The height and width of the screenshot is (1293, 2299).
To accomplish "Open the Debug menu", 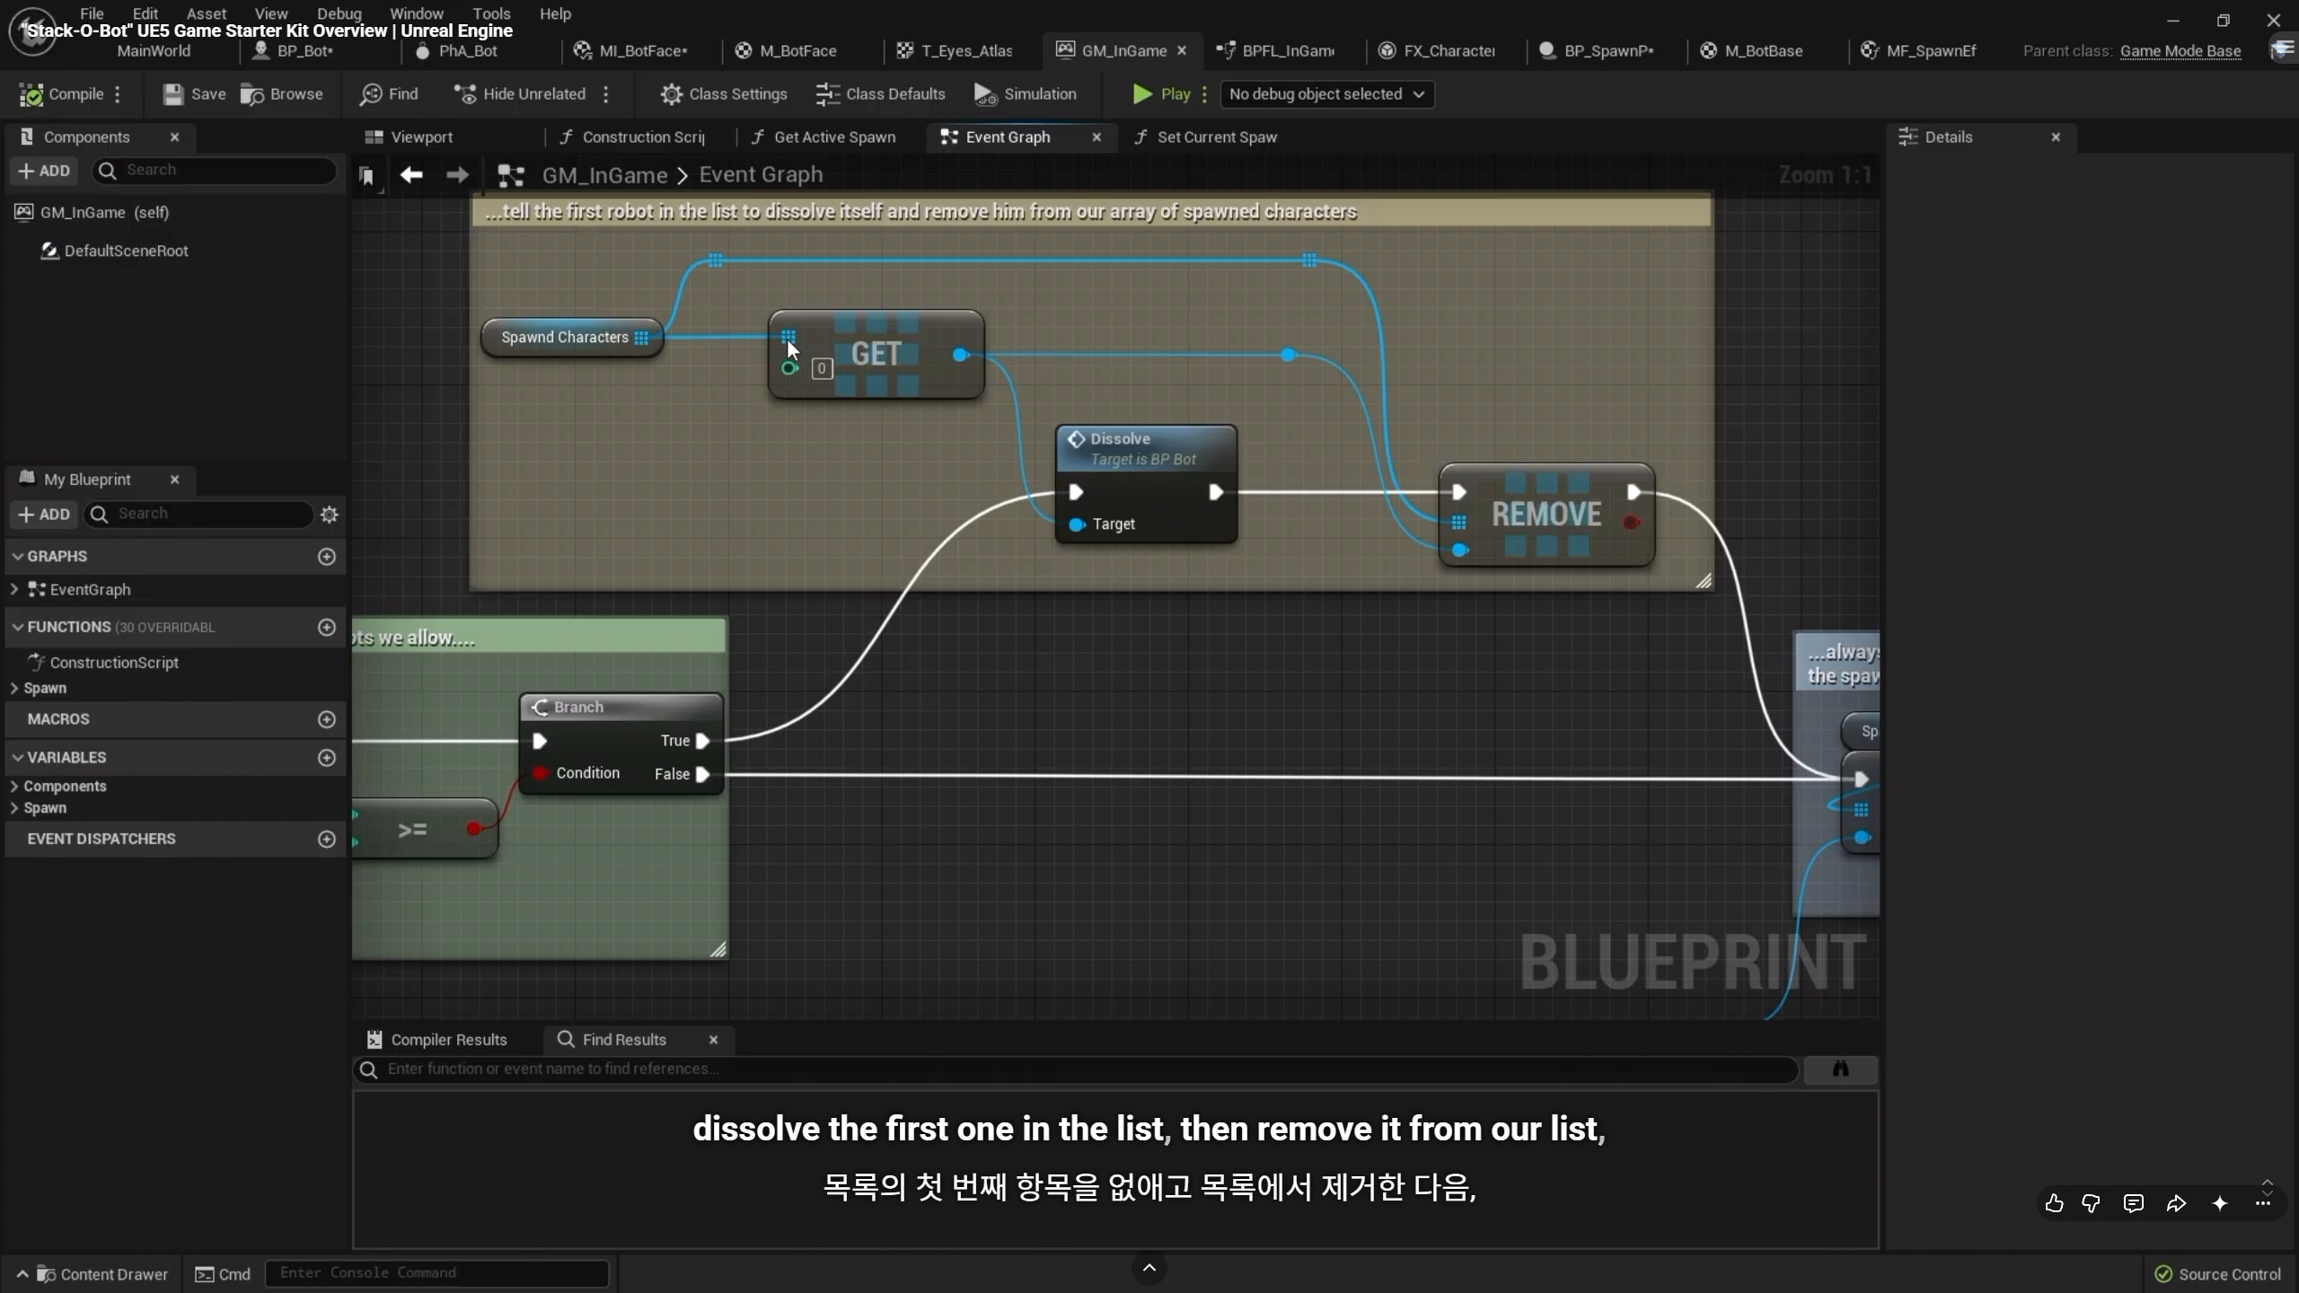I will tap(339, 13).
